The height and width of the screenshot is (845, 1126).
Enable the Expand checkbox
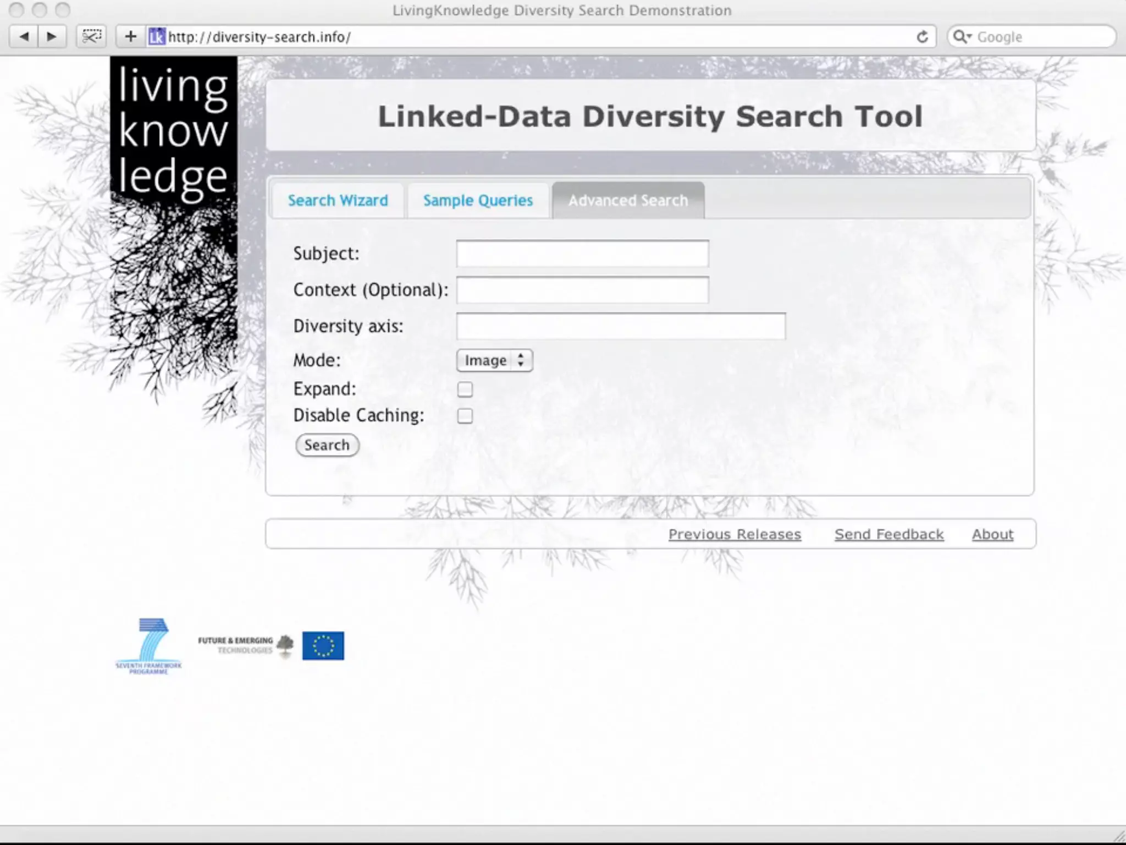point(465,389)
